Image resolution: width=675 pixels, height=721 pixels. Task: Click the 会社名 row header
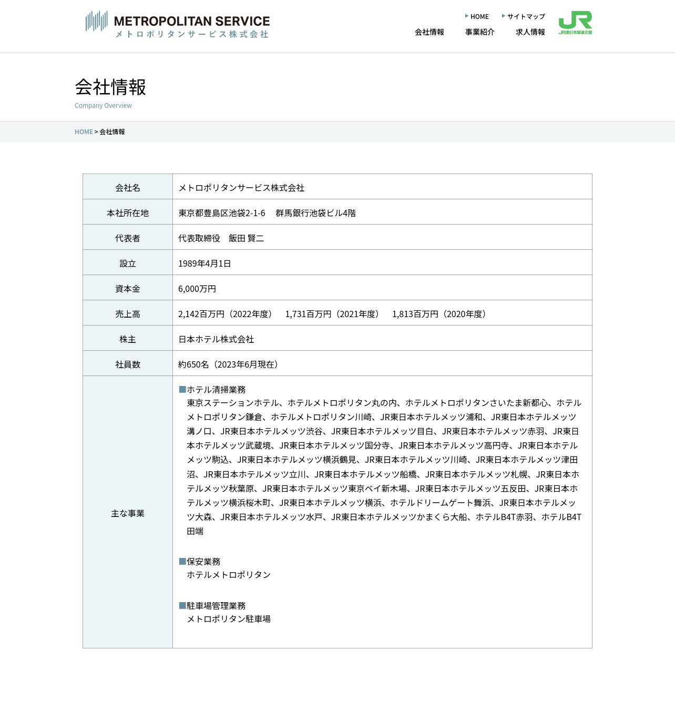point(128,187)
